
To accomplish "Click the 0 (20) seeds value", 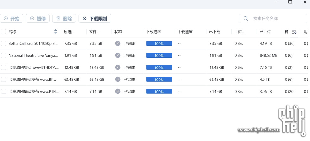I will coord(290,92).
